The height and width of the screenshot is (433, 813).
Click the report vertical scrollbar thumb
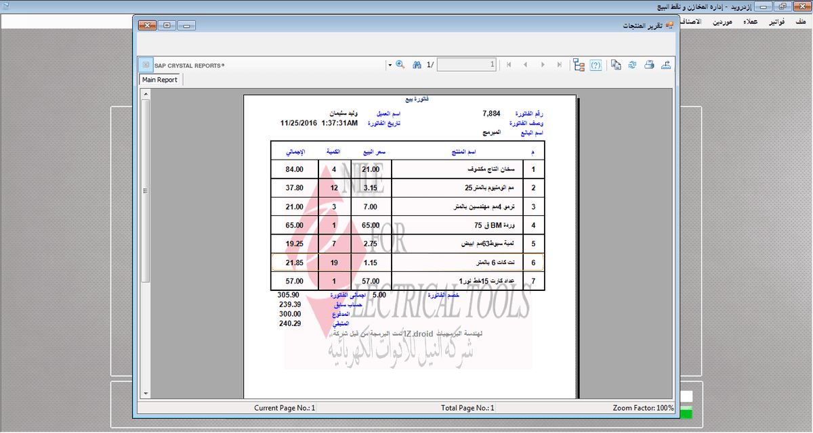click(x=145, y=191)
